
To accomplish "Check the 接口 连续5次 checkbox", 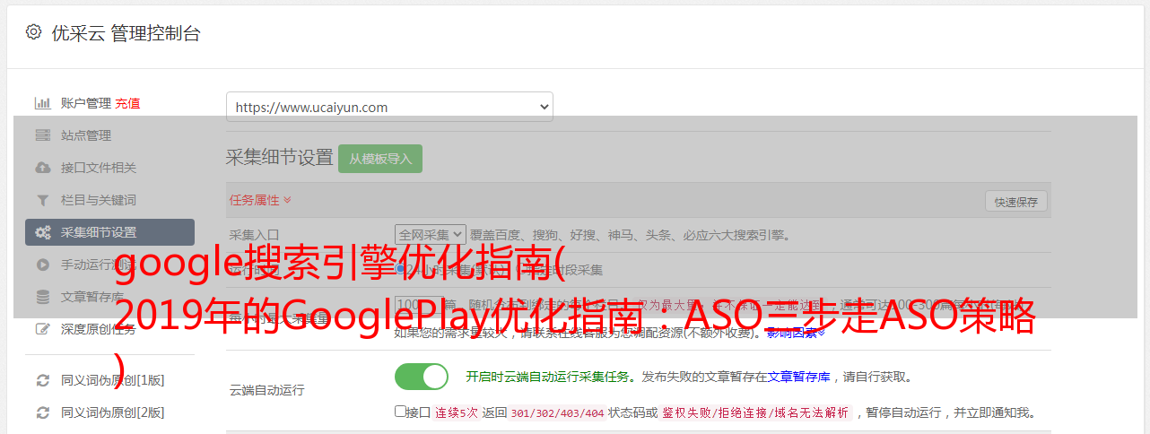I will pyautogui.click(x=400, y=412).
